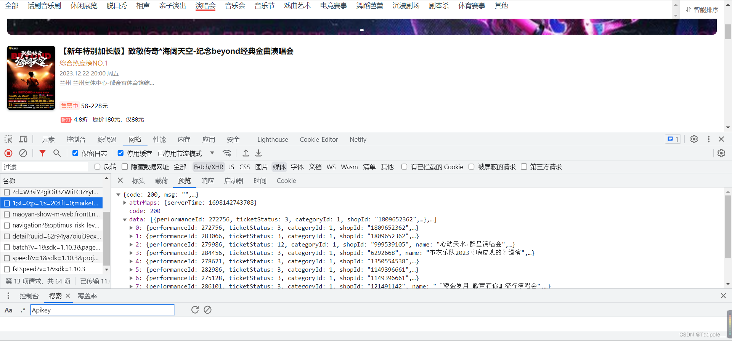Viewport: 732px width, 341px height.
Task: View the 标头 headers tab
Action: click(138, 181)
